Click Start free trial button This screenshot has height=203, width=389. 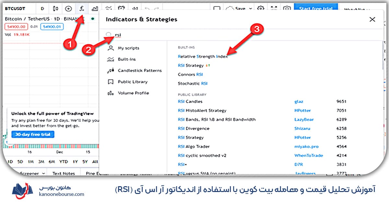pos(316,8)
